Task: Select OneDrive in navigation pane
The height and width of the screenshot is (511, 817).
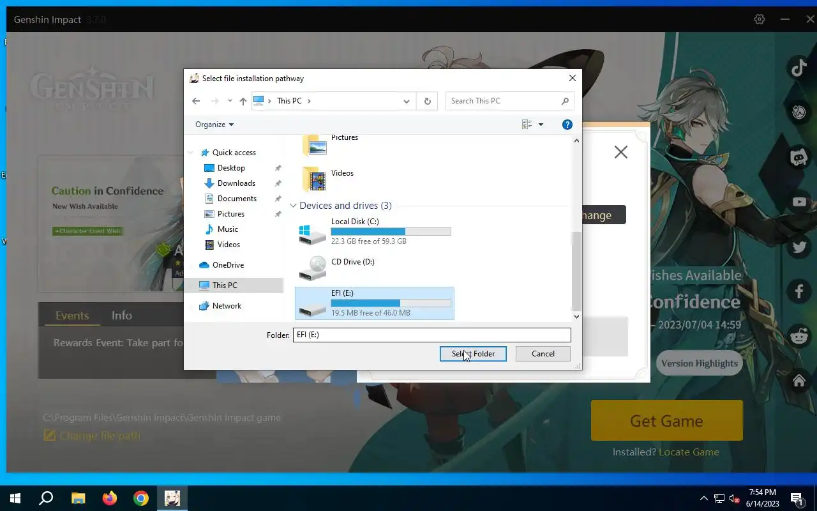Action: [x=228, y=265]
